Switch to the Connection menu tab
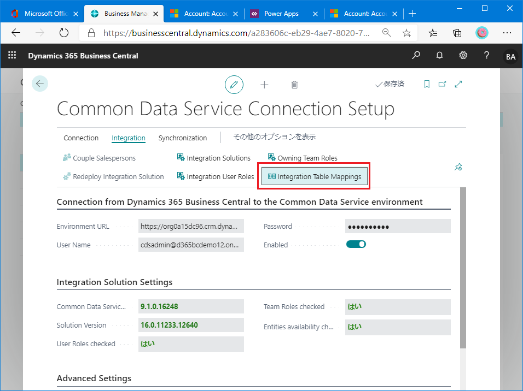This screenshot has width=523, height=391. [x=81, y=138]
